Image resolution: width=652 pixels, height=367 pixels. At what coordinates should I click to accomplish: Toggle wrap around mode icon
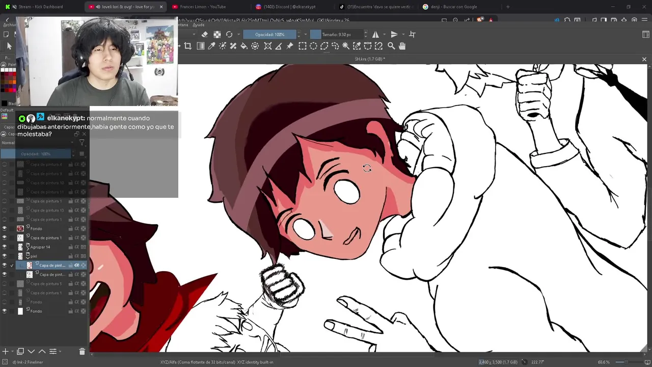coord(413,34)
